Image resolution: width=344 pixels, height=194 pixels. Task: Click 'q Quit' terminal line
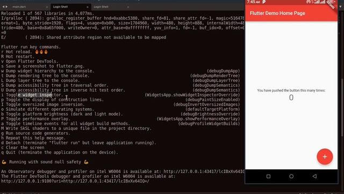point(60,153)
